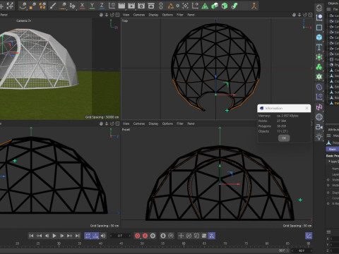Screen dimensions: 339x254
Task: Open the Mode menu in Attributes manager
Action: pyautogui.click(x=335, y=135)
